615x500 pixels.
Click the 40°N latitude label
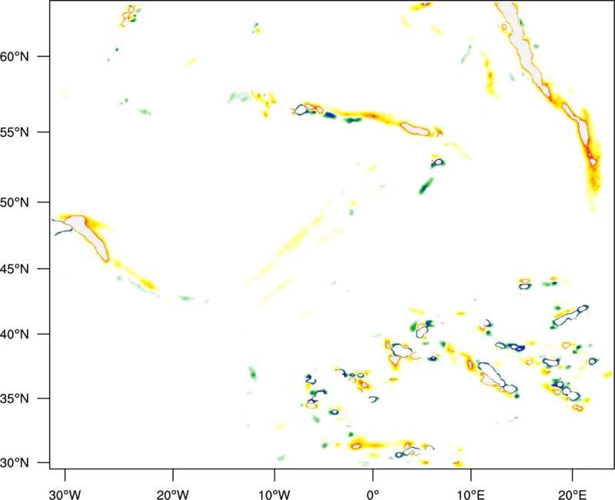(x=15, y=335)
